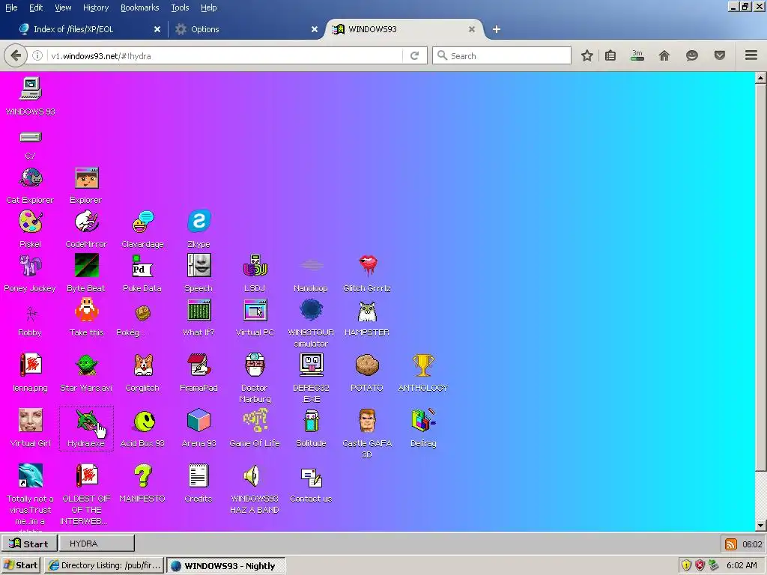Switch to the Options tab

(246, 29)
